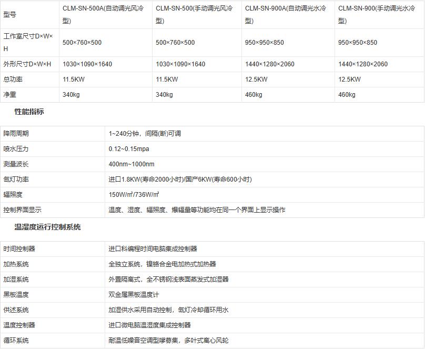The image size is (425, 349).
Task: Select the 进口科编程时间电脑集成控制器 value cell
Action: pyautogui.click(x=153, y=249)
